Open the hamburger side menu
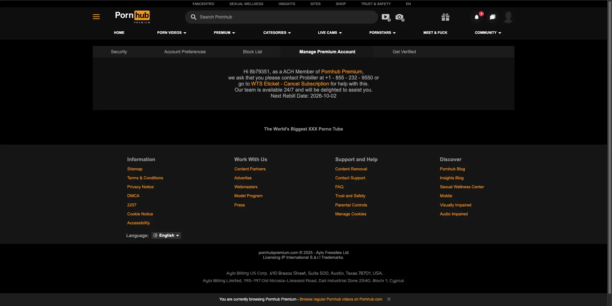612x306 pixels. [x=96, y=17]
